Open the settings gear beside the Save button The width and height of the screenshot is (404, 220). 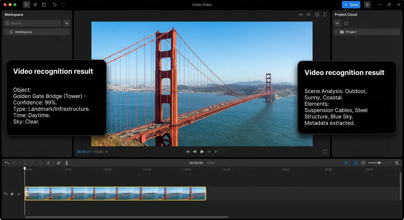click(x=368, y=5)
